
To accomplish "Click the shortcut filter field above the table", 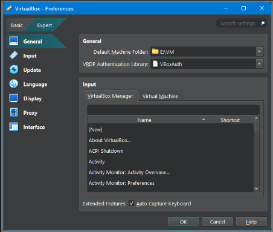I will [173, 110].
